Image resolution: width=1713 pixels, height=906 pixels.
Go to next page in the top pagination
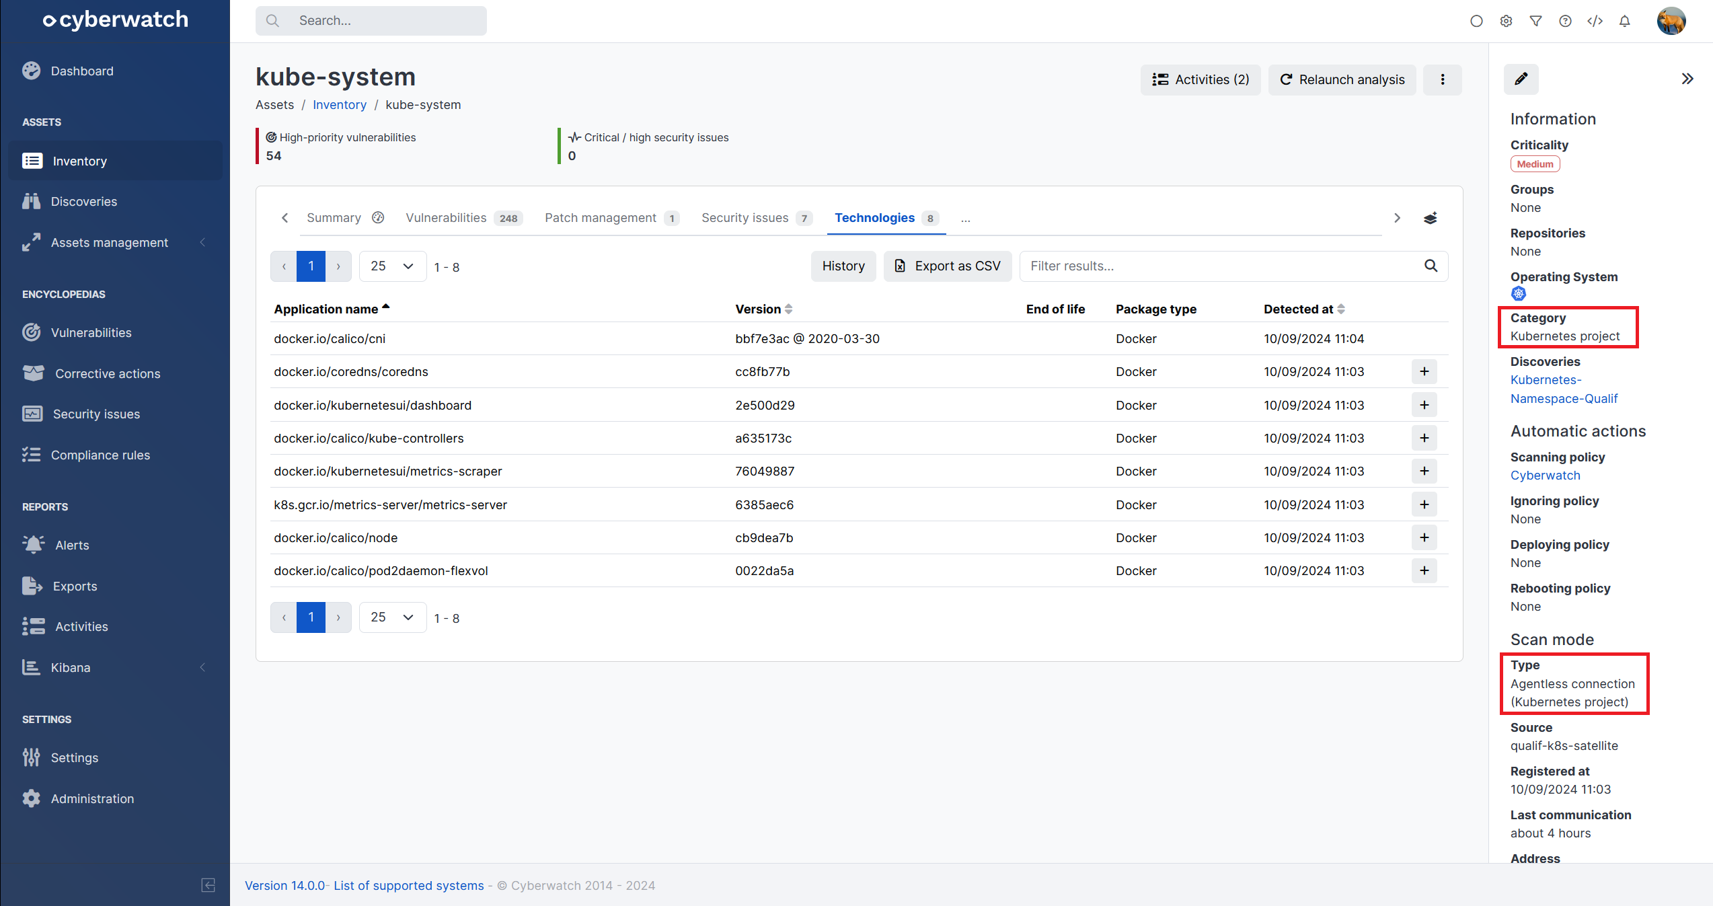coord(338,266)
